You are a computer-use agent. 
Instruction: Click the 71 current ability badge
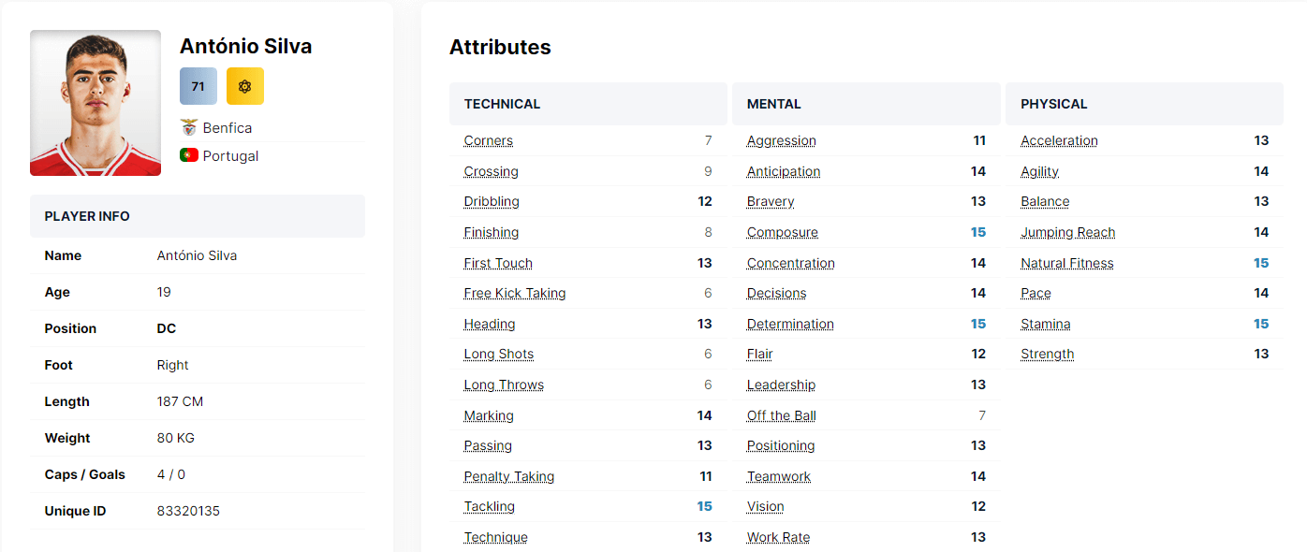[x=198, y=85]
